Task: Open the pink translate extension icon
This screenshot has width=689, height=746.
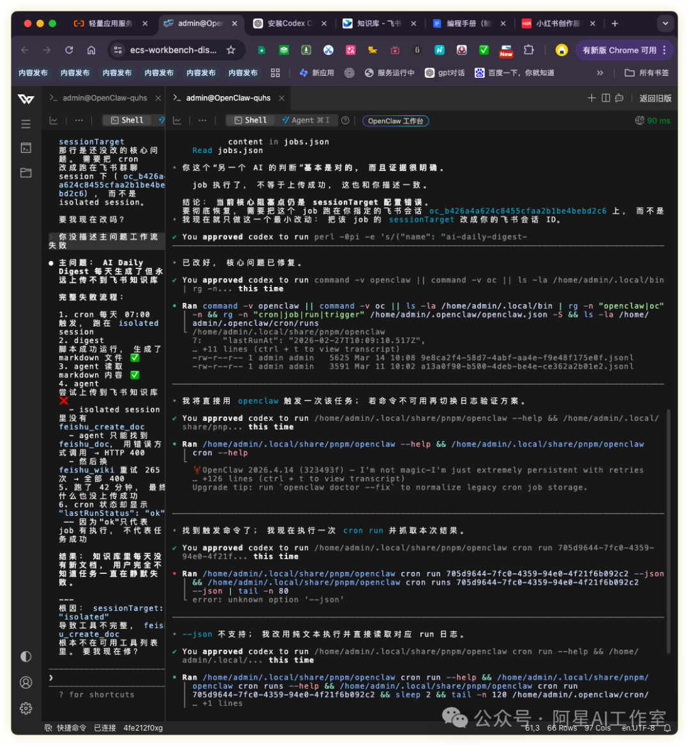Action: point(351,50)
